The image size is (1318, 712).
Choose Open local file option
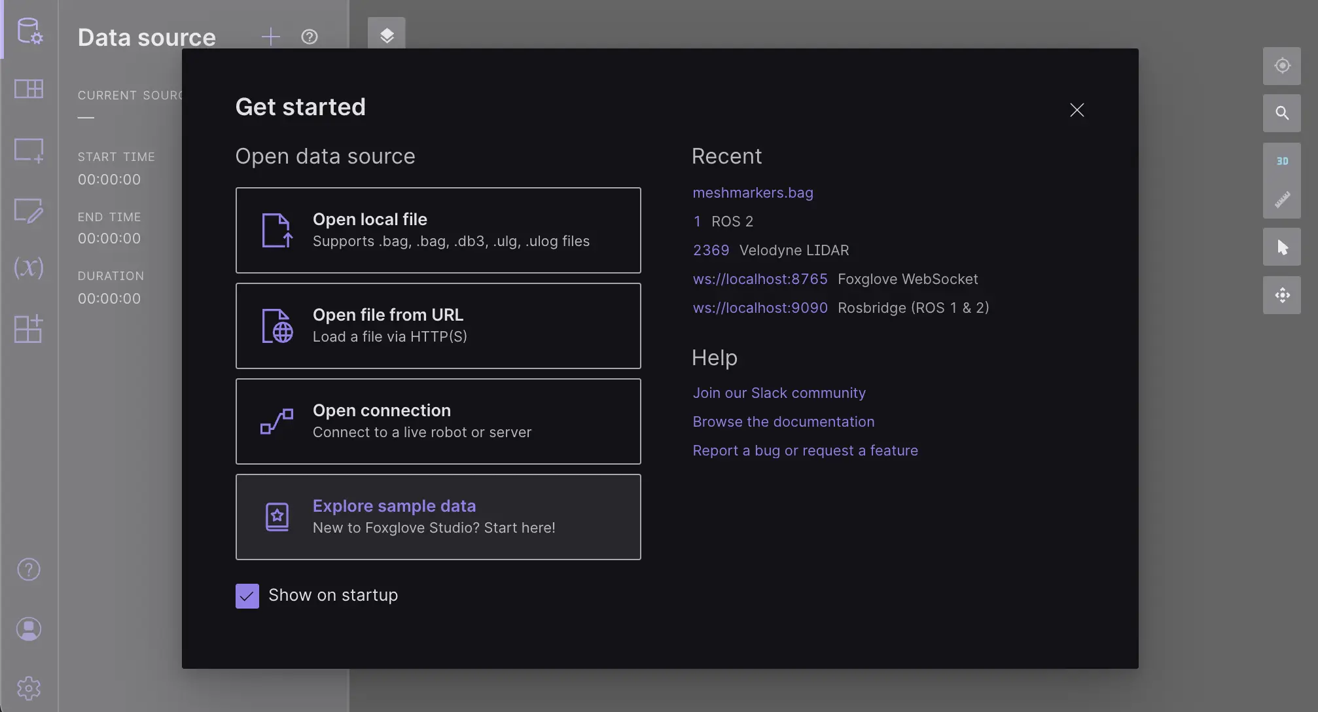[438, 230]
